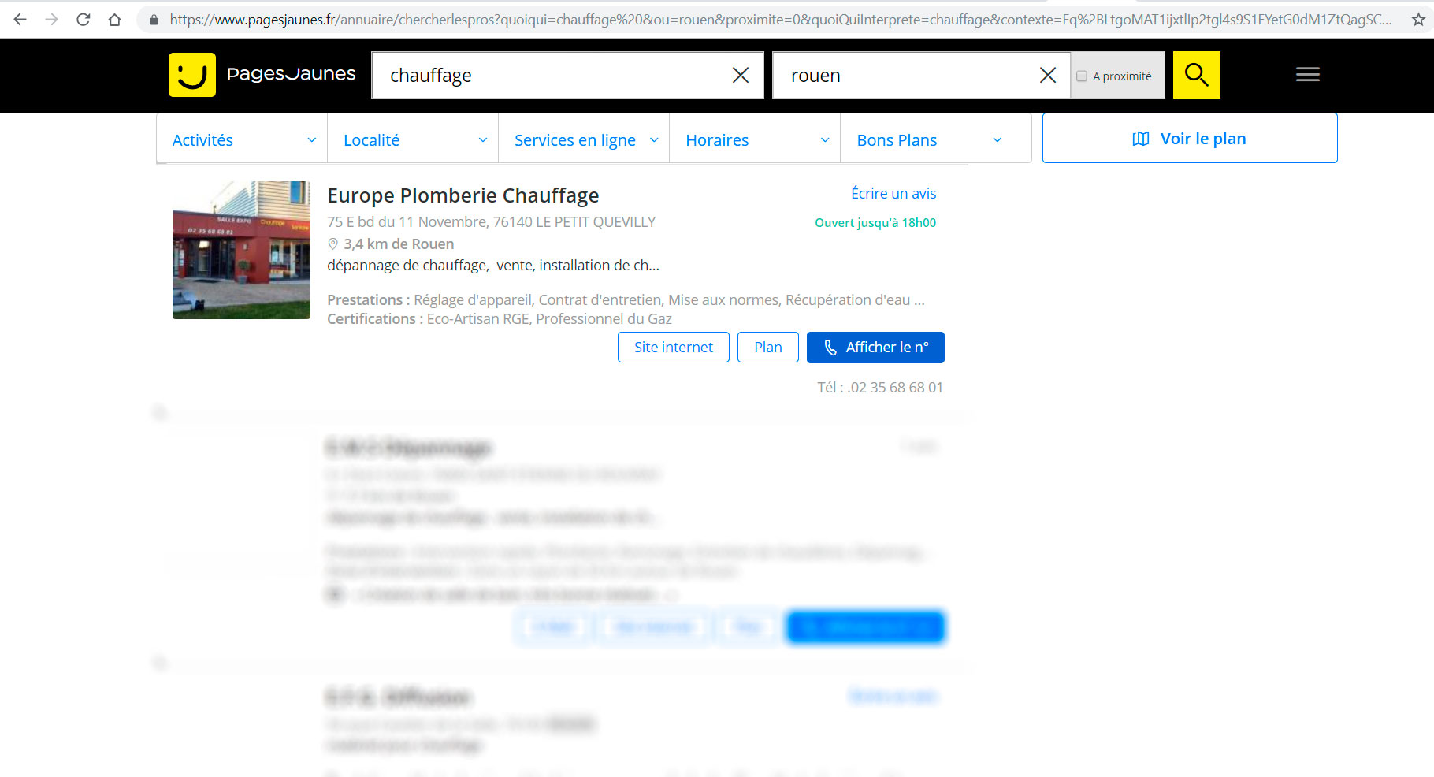Click the browser back arrow
1434x777 pixels.
click(x=20, y=20)
